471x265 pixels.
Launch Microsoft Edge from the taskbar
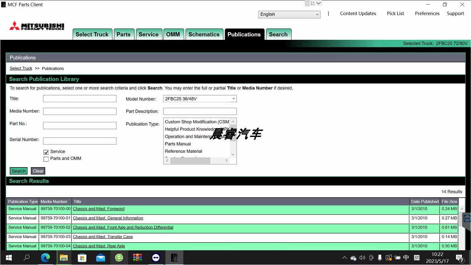coord(45,258)
